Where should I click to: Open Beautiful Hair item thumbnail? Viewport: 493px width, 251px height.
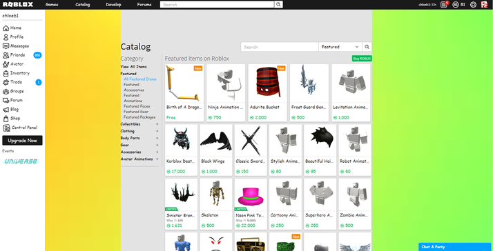(320, 141)
